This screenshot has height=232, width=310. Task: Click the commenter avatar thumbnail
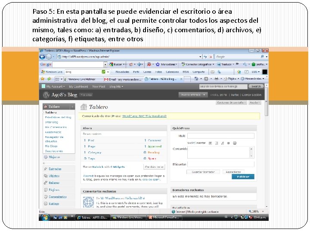[88, 202]
